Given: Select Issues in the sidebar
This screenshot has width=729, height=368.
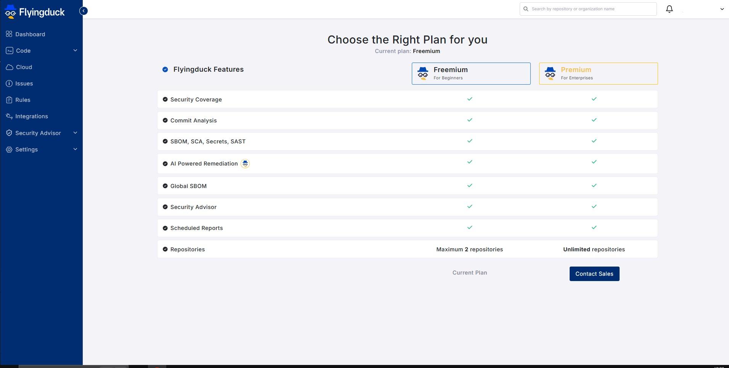Looking at the screenshot, I should [x=24, y=83].
